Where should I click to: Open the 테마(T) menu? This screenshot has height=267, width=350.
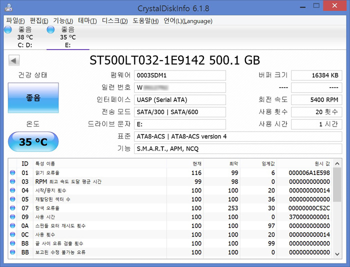tap(87, 21)
